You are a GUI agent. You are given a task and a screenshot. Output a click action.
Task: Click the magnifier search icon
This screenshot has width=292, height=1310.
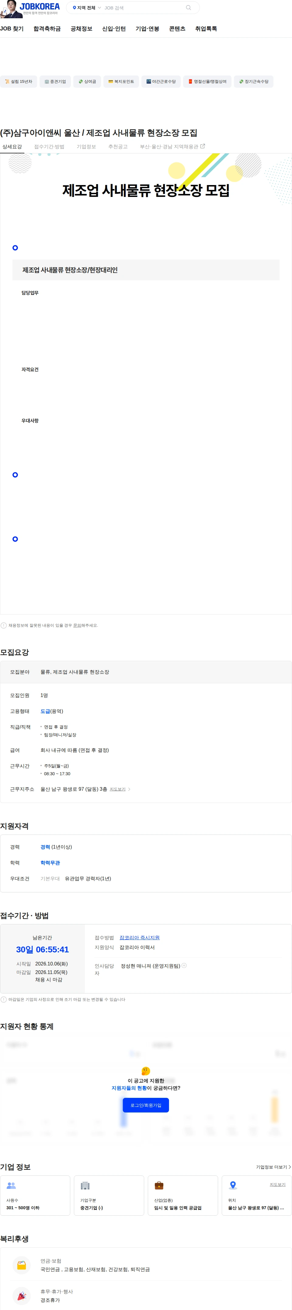[188, 8]
